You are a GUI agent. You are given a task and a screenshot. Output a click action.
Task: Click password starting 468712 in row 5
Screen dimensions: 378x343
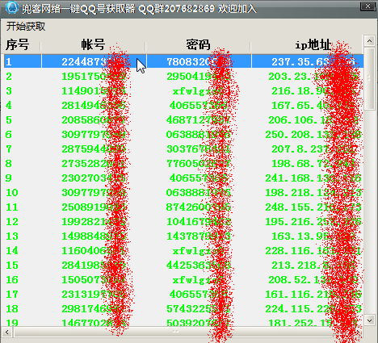pos(198,120)
